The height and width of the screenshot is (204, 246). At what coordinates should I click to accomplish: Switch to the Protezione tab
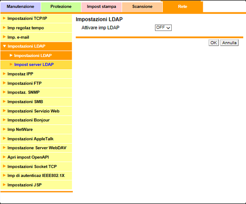click(61, 7)
